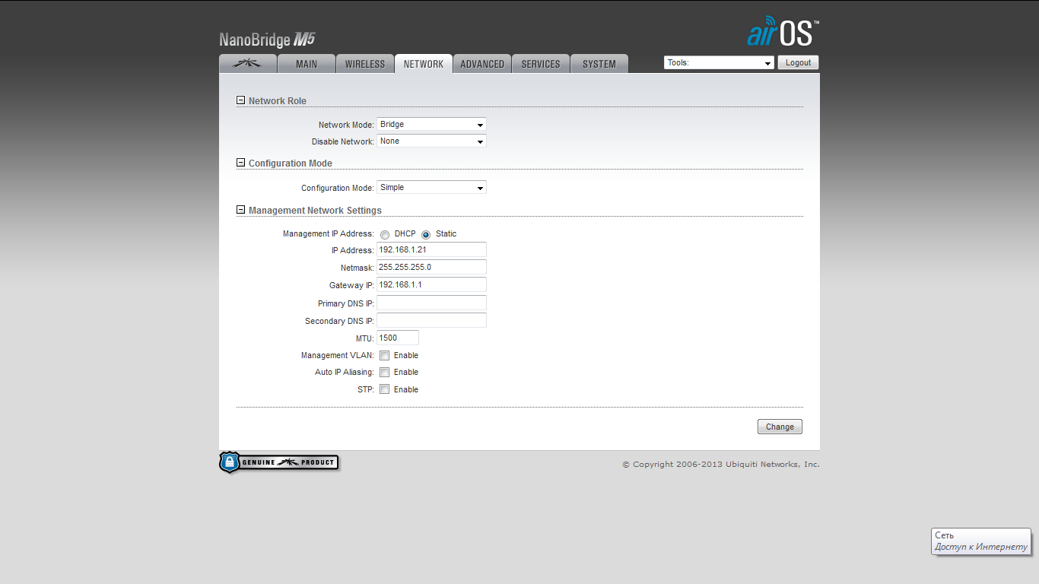This screenshot has width=1039, height=584.
Task: Open the Disable Network dropdown
Action: point(431,141)
